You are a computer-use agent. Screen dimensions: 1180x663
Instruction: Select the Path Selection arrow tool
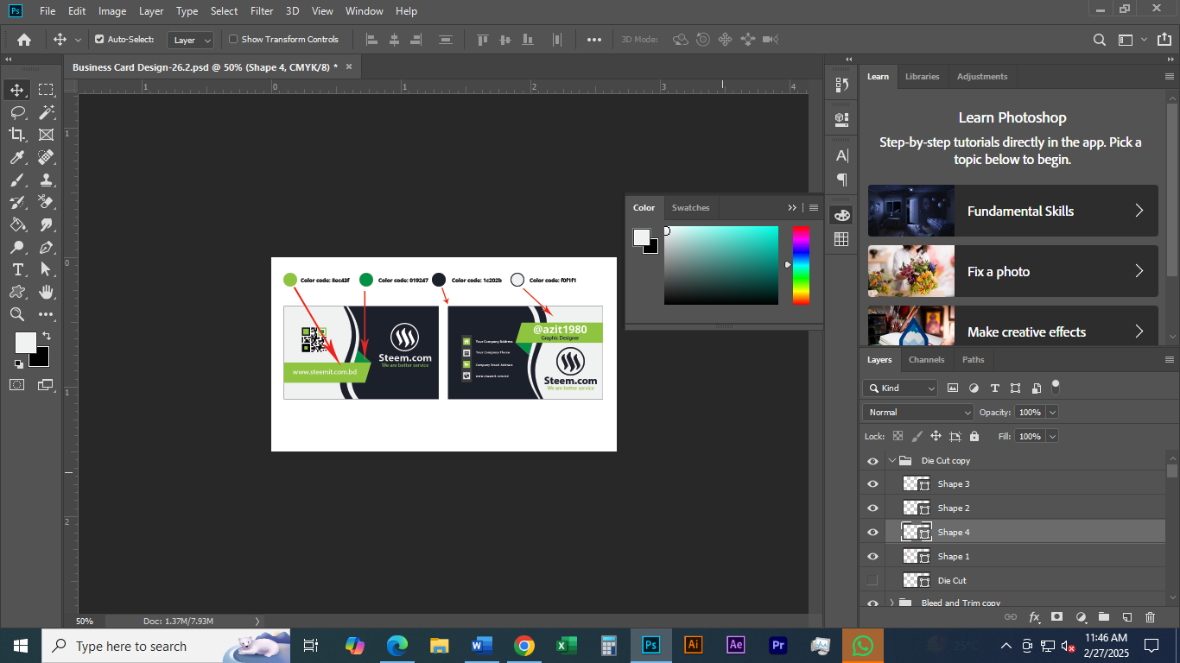click(46, 269)
